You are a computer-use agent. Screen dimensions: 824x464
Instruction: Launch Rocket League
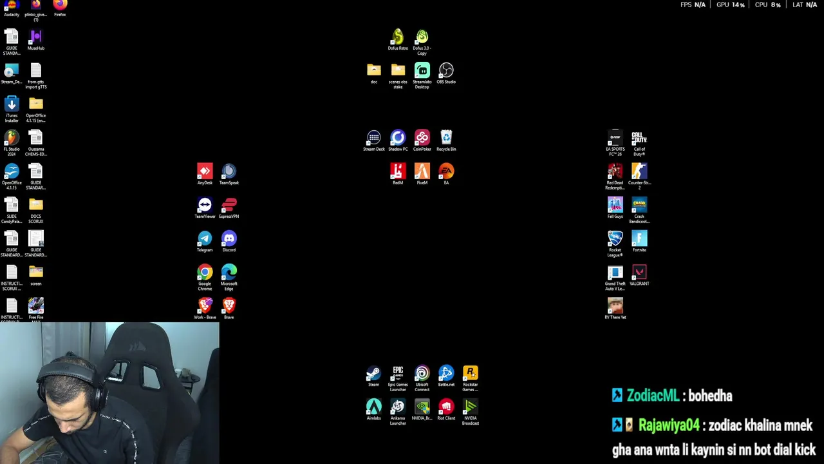click(x=615, y=244)
